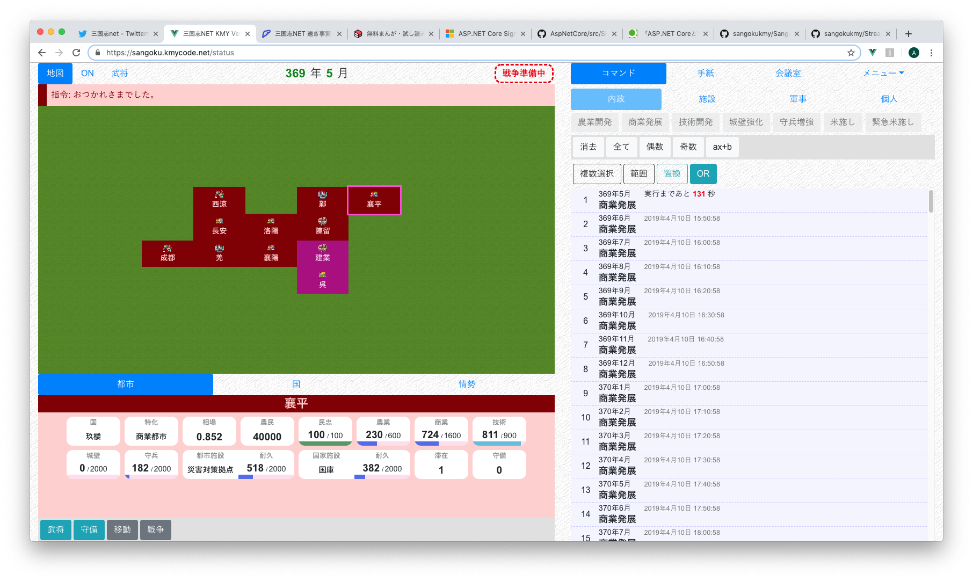Toggle the 置換 replace mode
Screen dimensions: 973x581
(x=672, y=173)
